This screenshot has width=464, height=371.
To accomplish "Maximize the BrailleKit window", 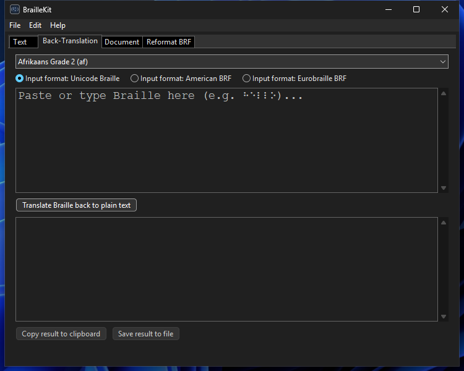I will [x=416, y=9].
